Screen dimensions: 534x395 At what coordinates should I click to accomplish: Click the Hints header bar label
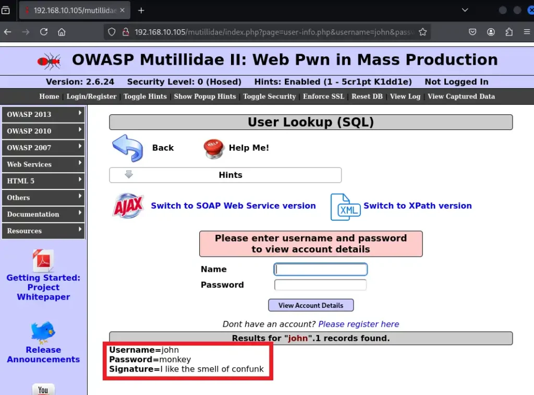click(230, 175)
